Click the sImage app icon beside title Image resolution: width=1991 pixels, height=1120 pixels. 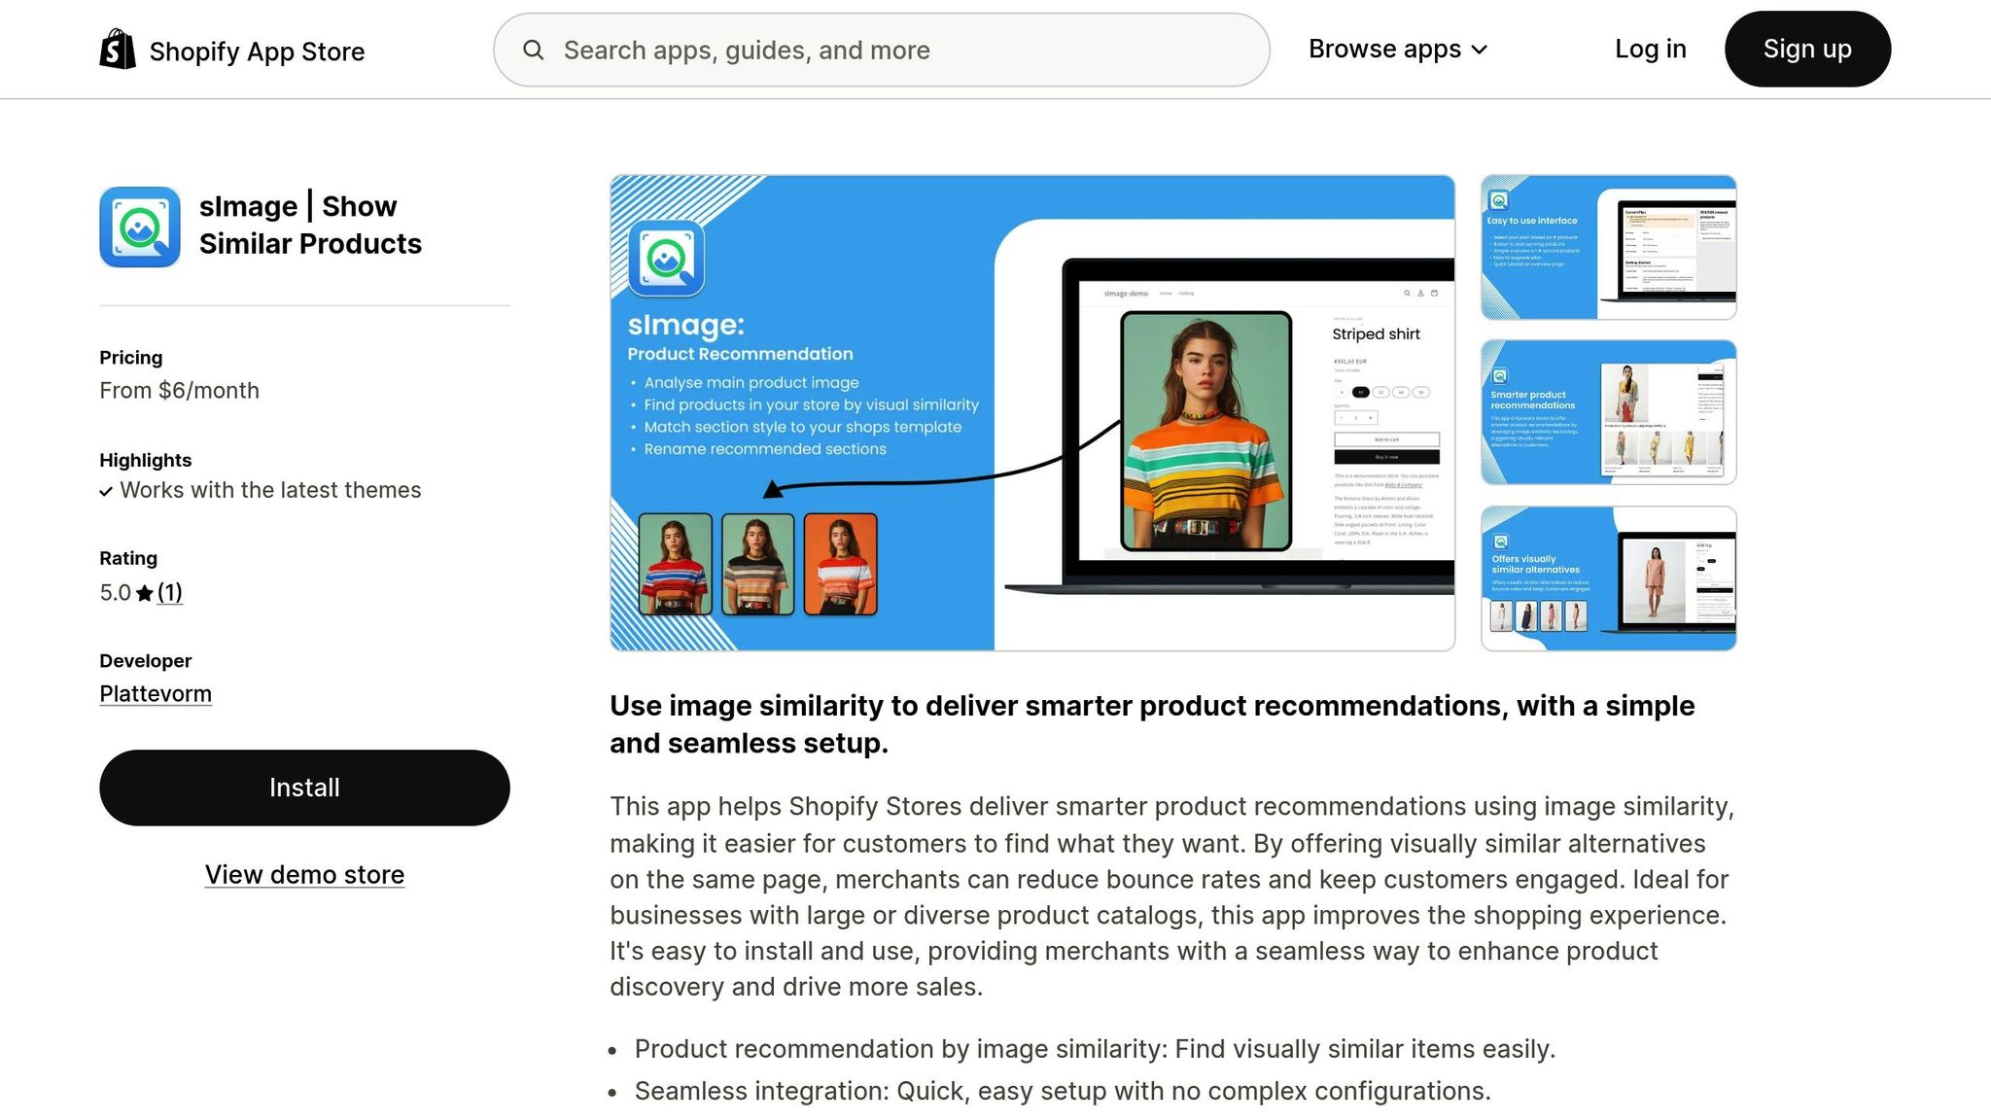point(140,227)
